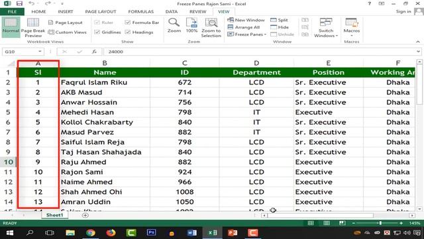
Task: Click vertical scrollbar down arrow
Action: coord(419,209)
